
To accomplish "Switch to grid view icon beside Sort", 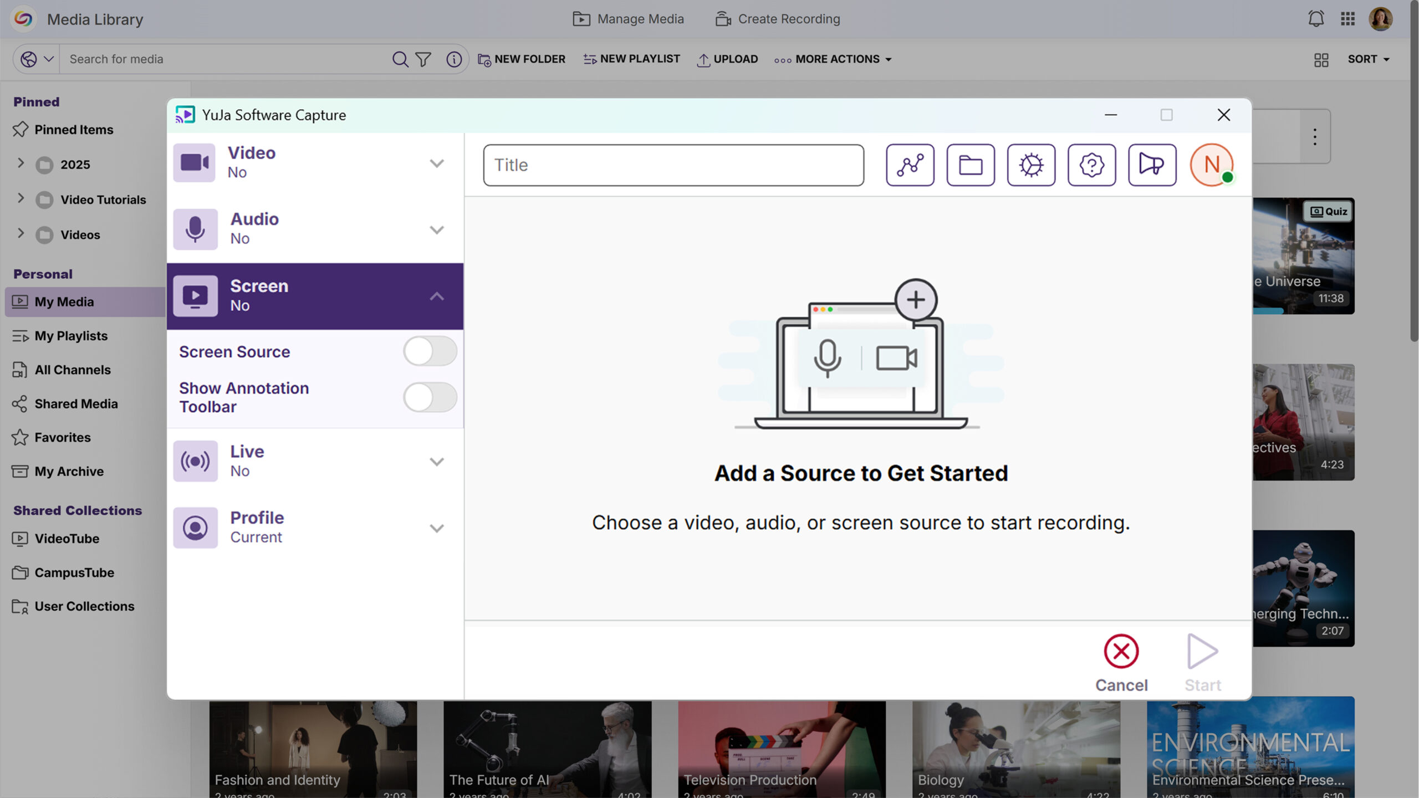I will [x=1321, y=59].
